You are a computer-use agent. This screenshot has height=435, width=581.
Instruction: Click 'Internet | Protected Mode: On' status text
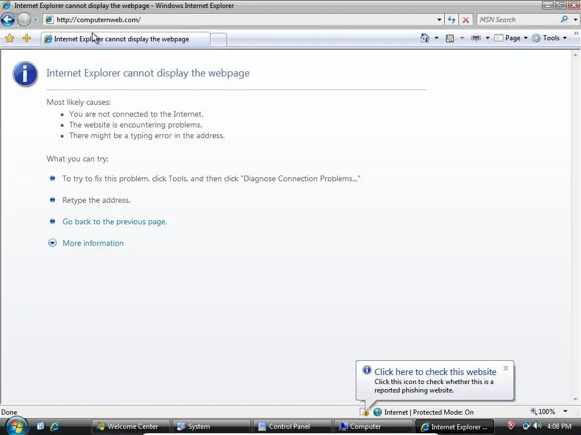429,412
